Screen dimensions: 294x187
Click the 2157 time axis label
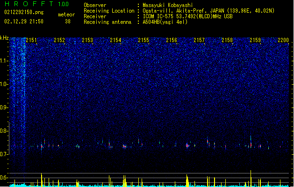[199, 40]
